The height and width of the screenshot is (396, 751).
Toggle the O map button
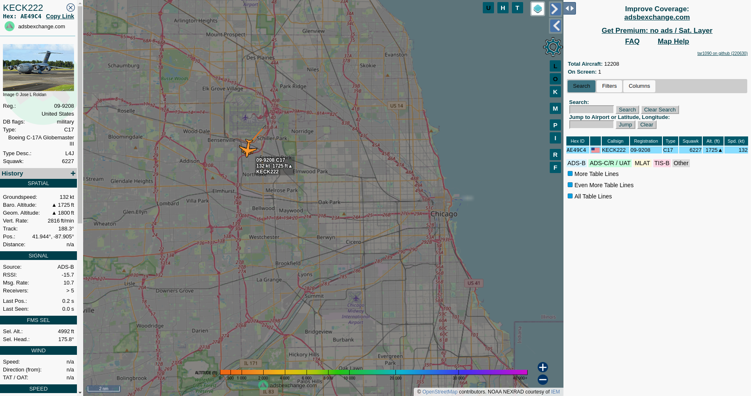(x=555, y=79)
